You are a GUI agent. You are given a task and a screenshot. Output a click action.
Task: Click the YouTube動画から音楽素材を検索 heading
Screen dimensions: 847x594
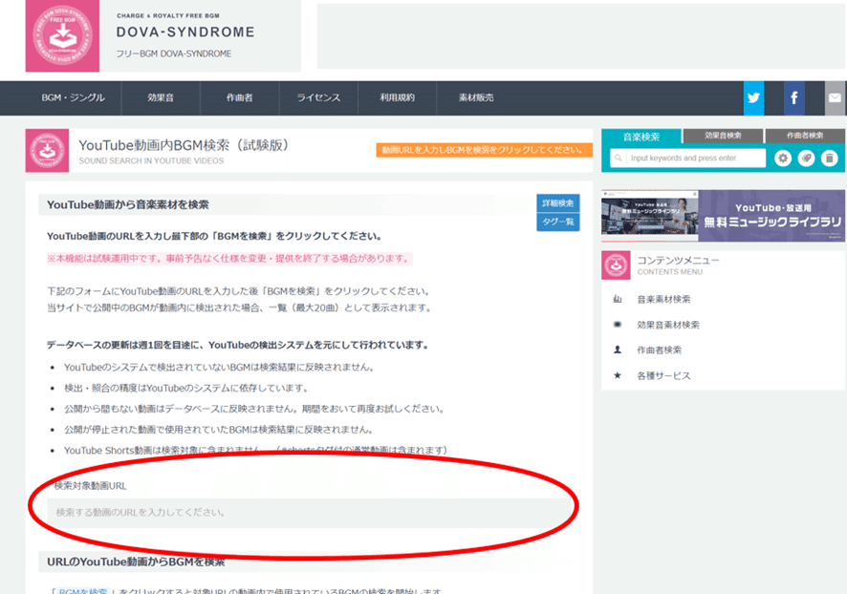pos(128,204)
